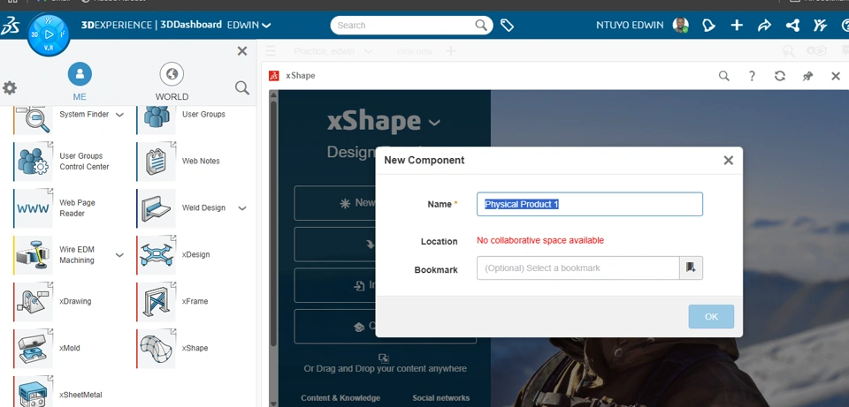
Task: Launch the Weld Design app icon
Action: [156, 208]
